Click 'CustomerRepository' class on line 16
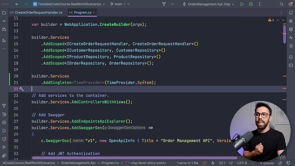 pyautogui.click(x=137, y=50)
